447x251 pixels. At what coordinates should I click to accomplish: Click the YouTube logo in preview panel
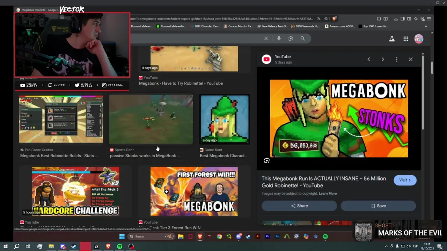(x=266, y=59)
